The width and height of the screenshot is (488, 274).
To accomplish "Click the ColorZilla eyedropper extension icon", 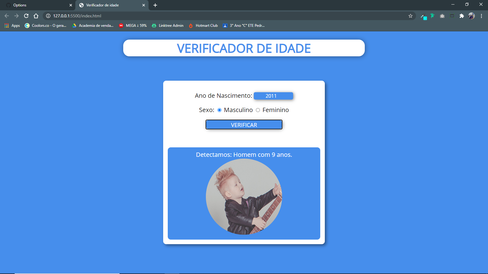I will click(x=422, y=15).
